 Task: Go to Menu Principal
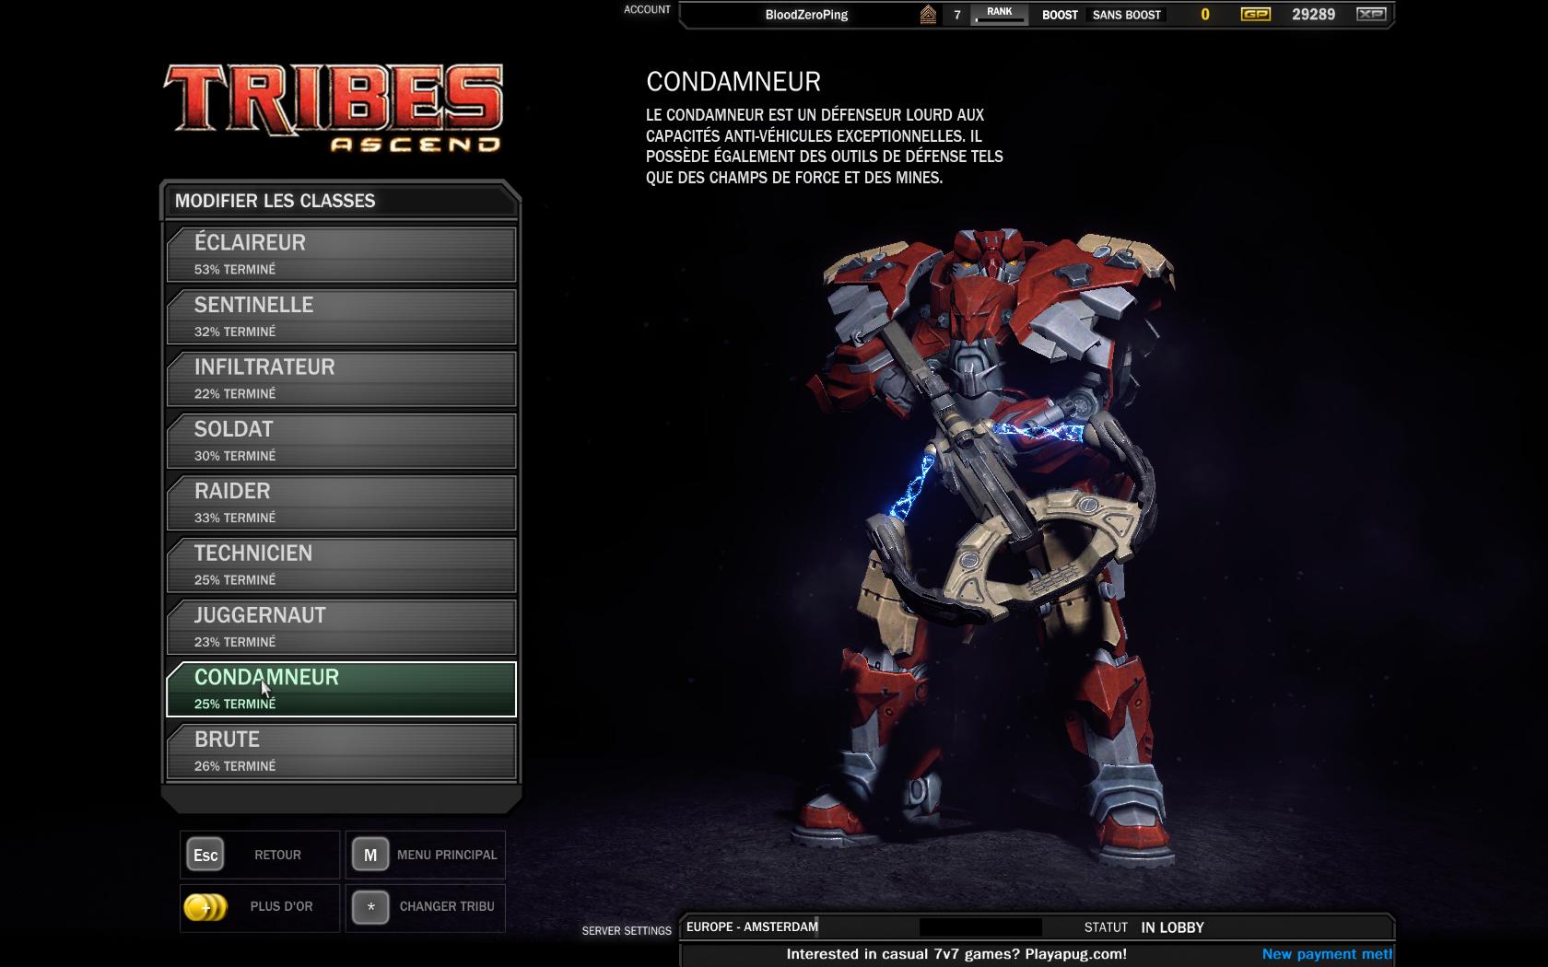(447, 855)
